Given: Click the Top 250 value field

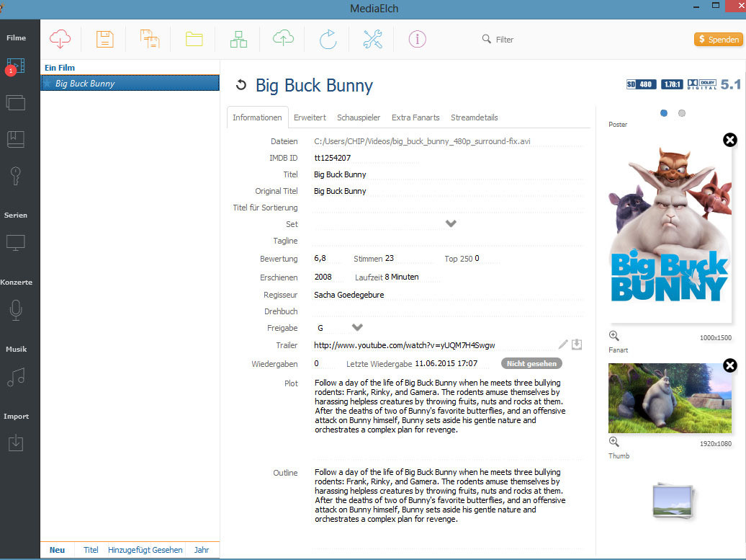Looking at the screenshot, I should [x=486, y=259].
